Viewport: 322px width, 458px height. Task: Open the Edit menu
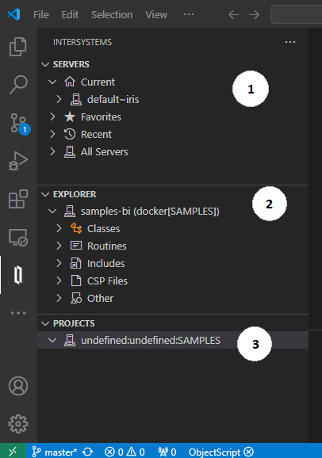[x=70, y=14]
